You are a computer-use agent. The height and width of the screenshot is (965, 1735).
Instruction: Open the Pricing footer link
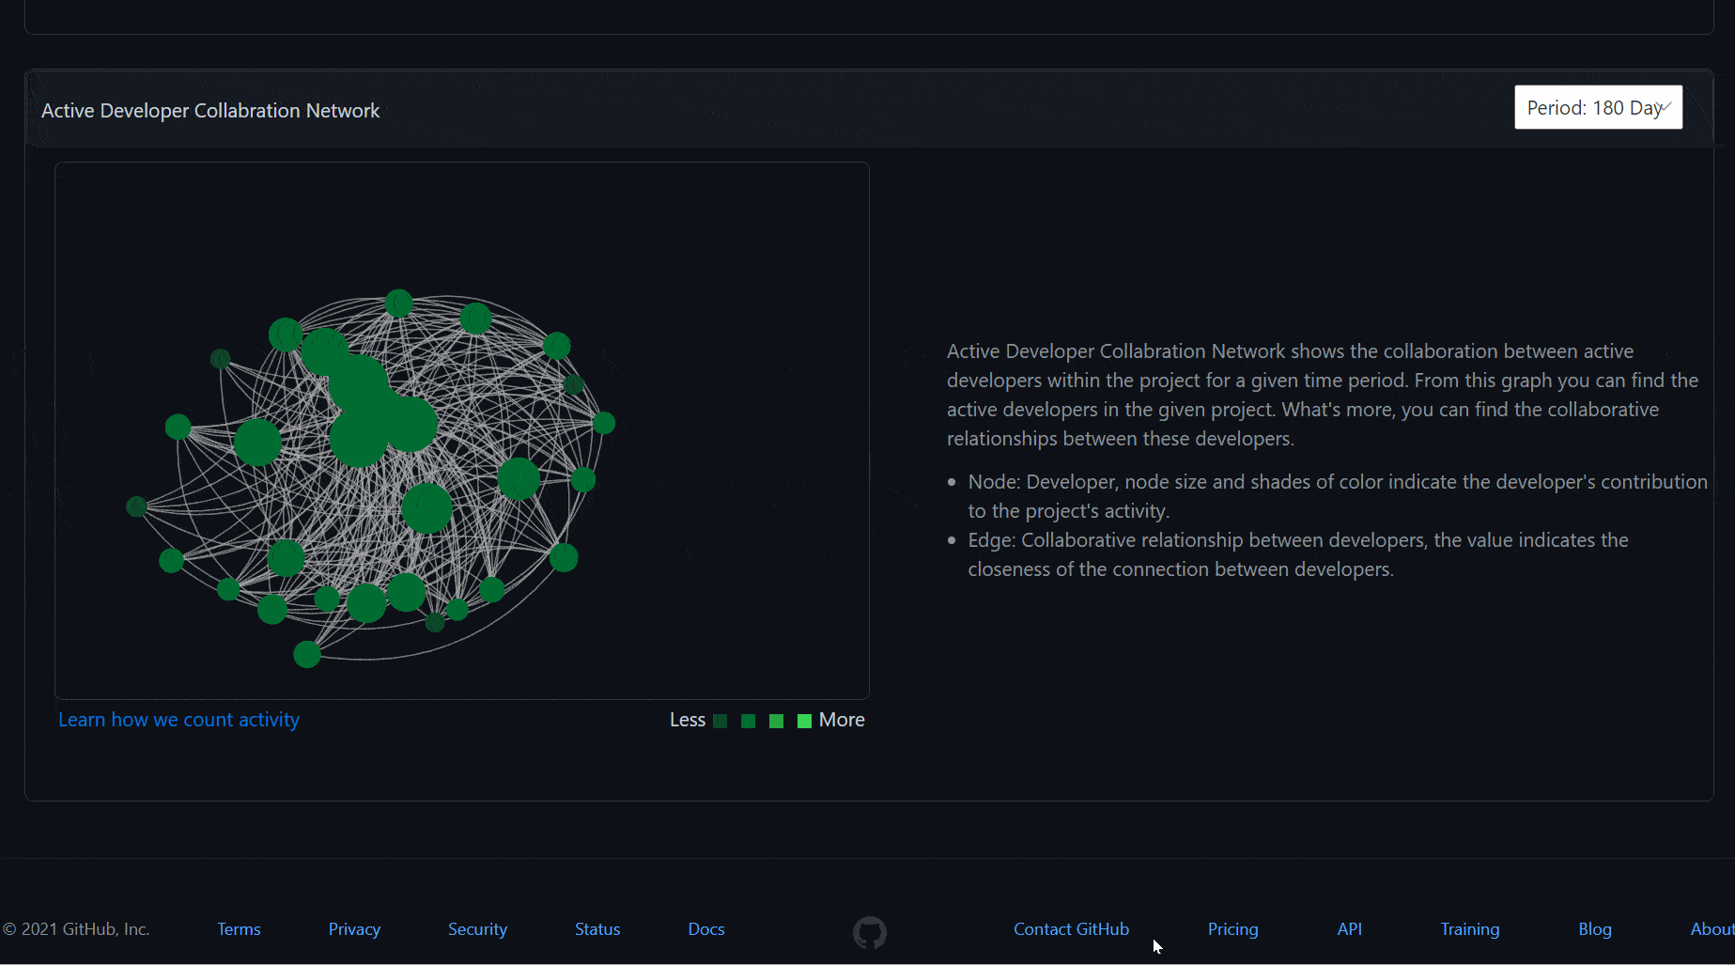click(x=1232, y=928)
